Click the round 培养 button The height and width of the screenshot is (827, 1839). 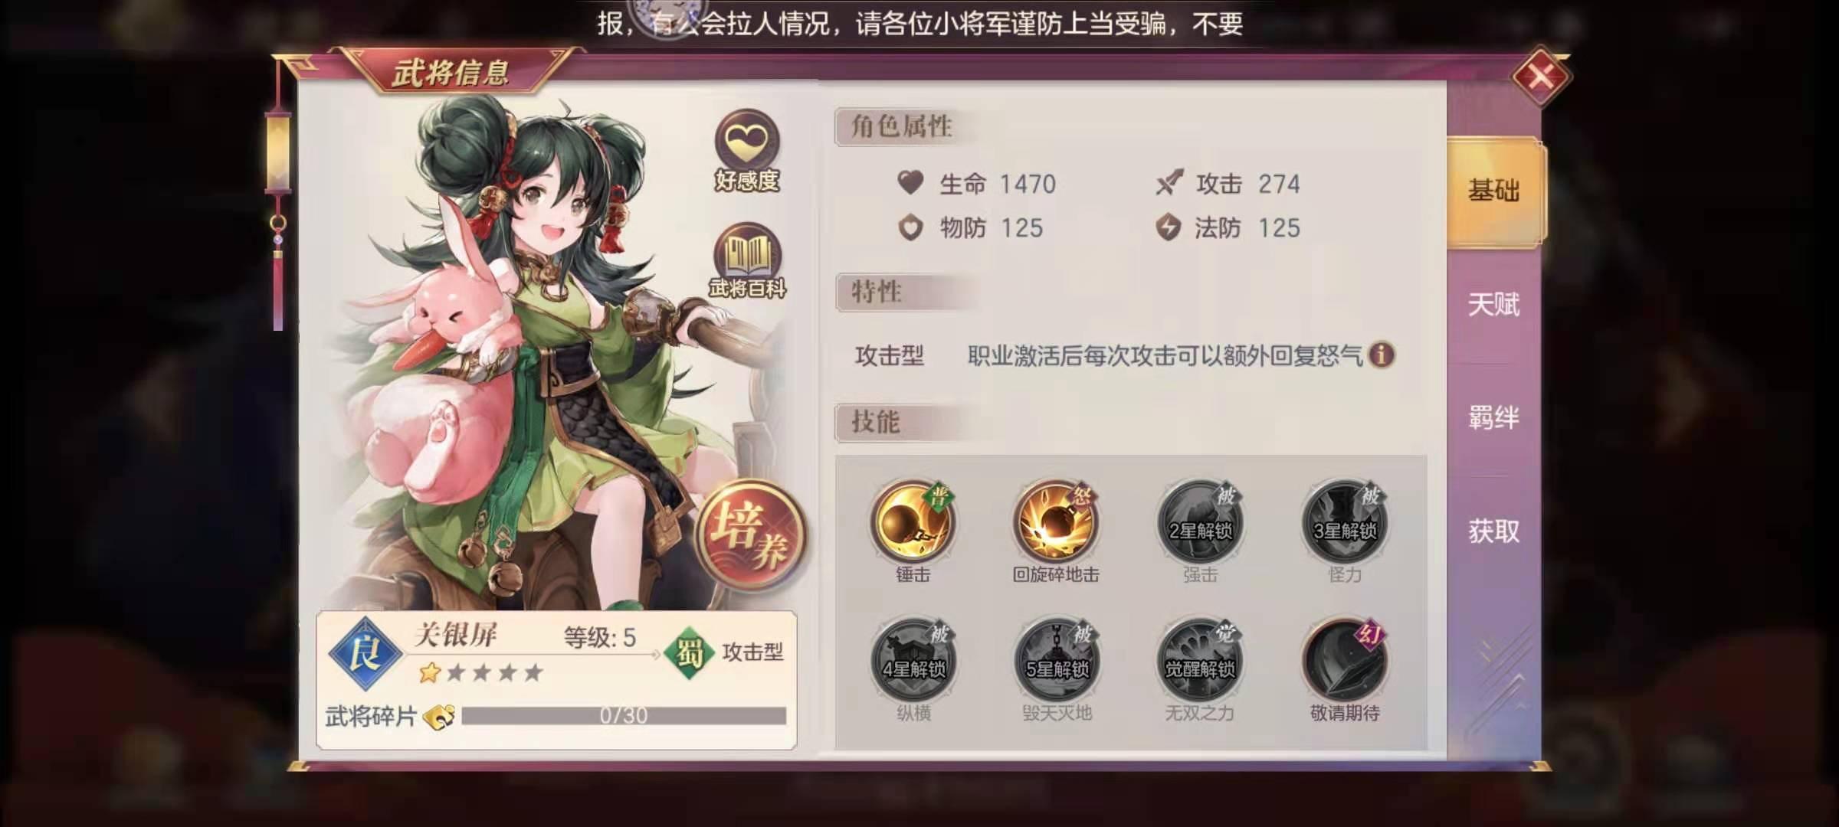(x=751, y=534)
